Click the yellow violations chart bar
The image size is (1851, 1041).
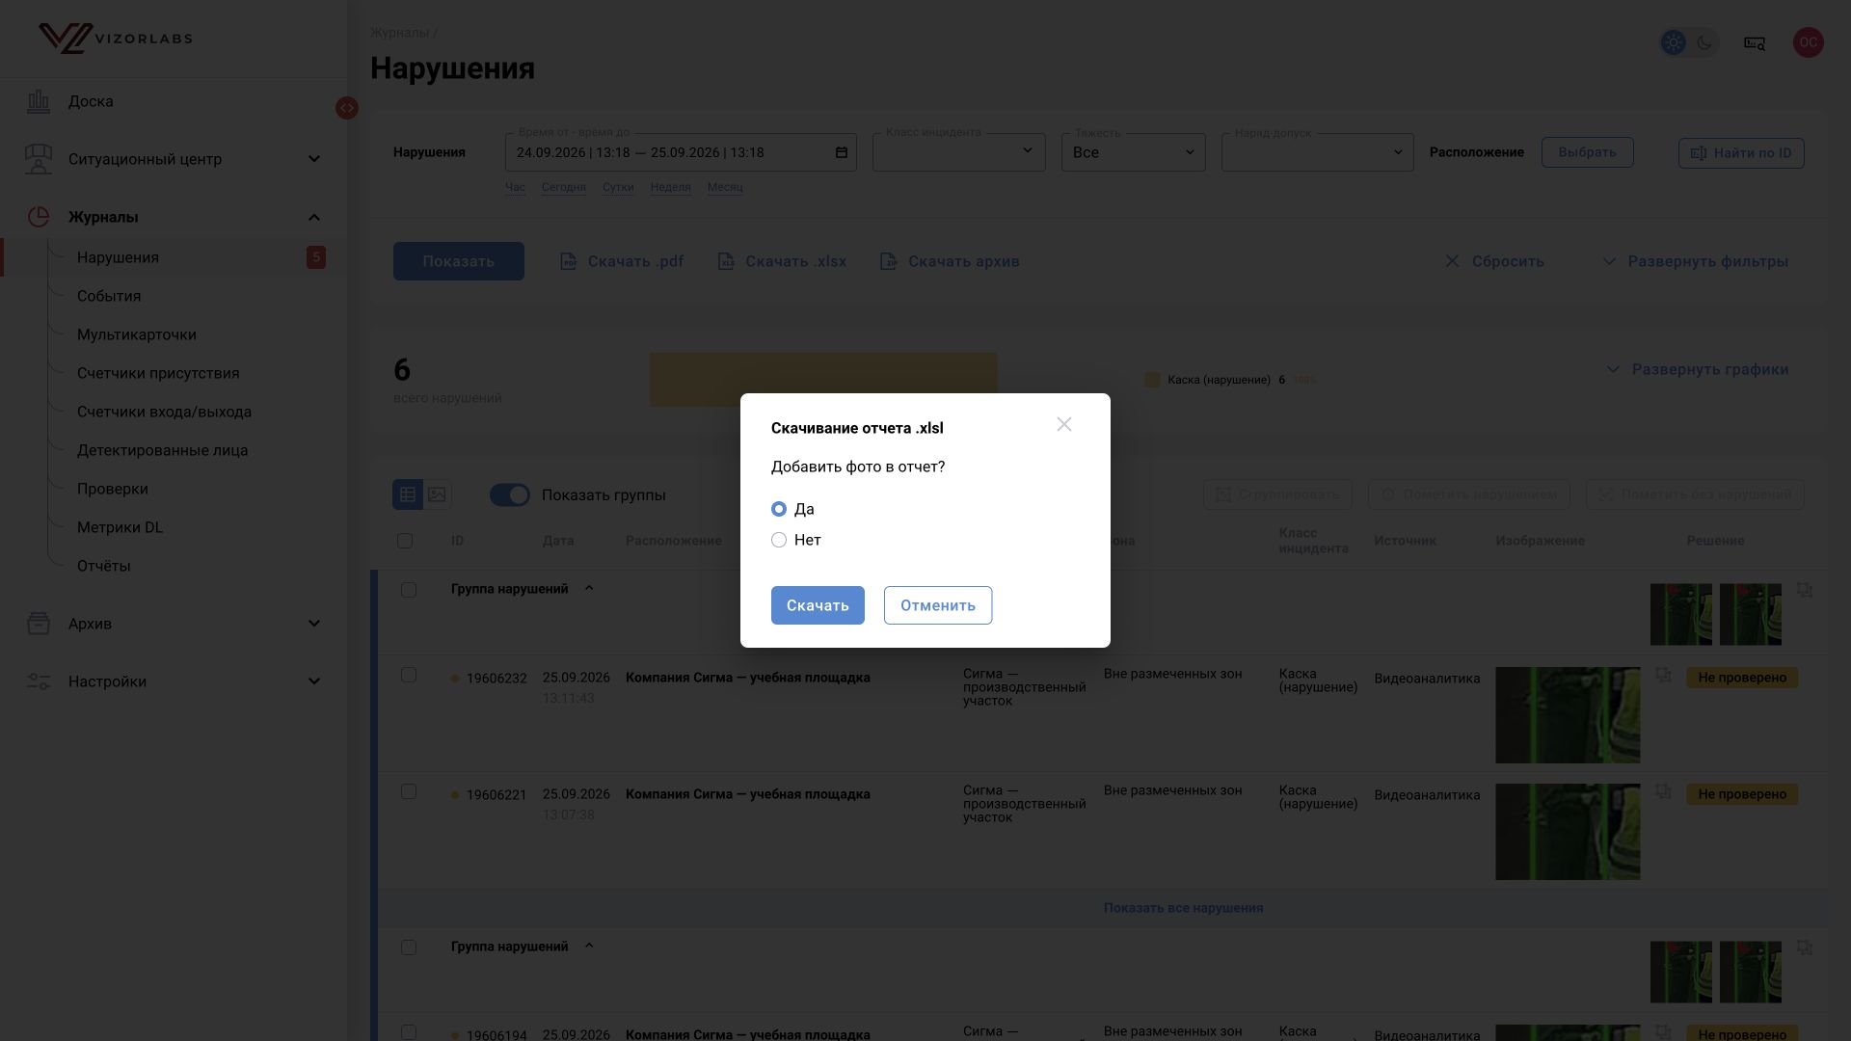(823, 380)
